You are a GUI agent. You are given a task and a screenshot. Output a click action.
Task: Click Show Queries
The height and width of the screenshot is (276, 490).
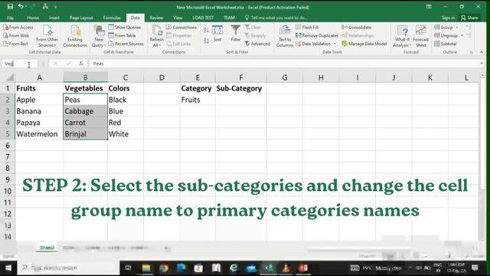coord(124,28)
